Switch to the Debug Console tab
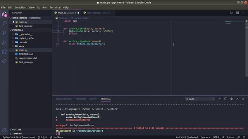The width and height of the screenshot is (248, 139). coord(64,99)
